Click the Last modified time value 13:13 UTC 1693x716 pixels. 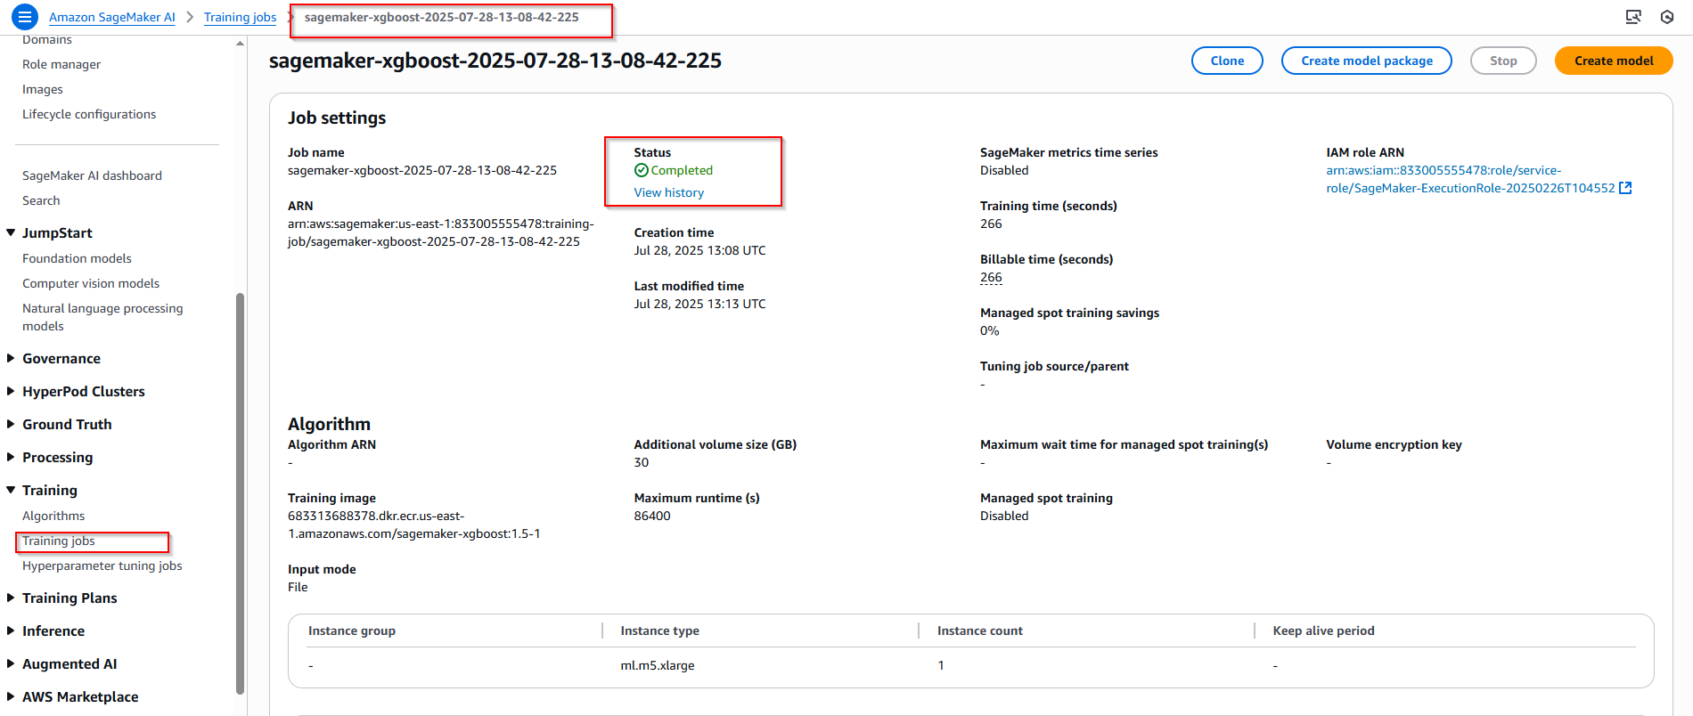[x=700, y=304]
